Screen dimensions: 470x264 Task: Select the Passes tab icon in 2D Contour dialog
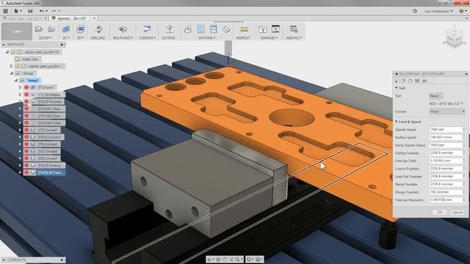pyautogui.click(x=417, y=81)
